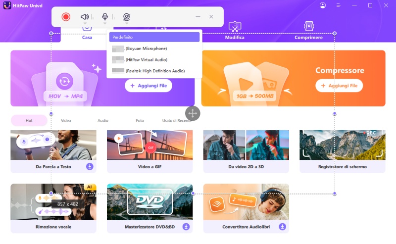Open the hamburger menu in title bar
Screen dimensions: 396x244
pos(339,5)
